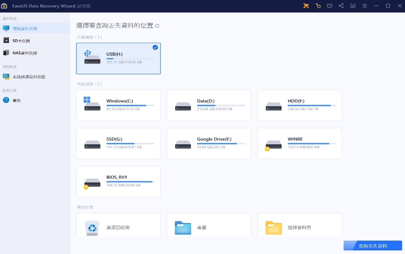Click the Windows logo drive icon

tap(92, 104)
